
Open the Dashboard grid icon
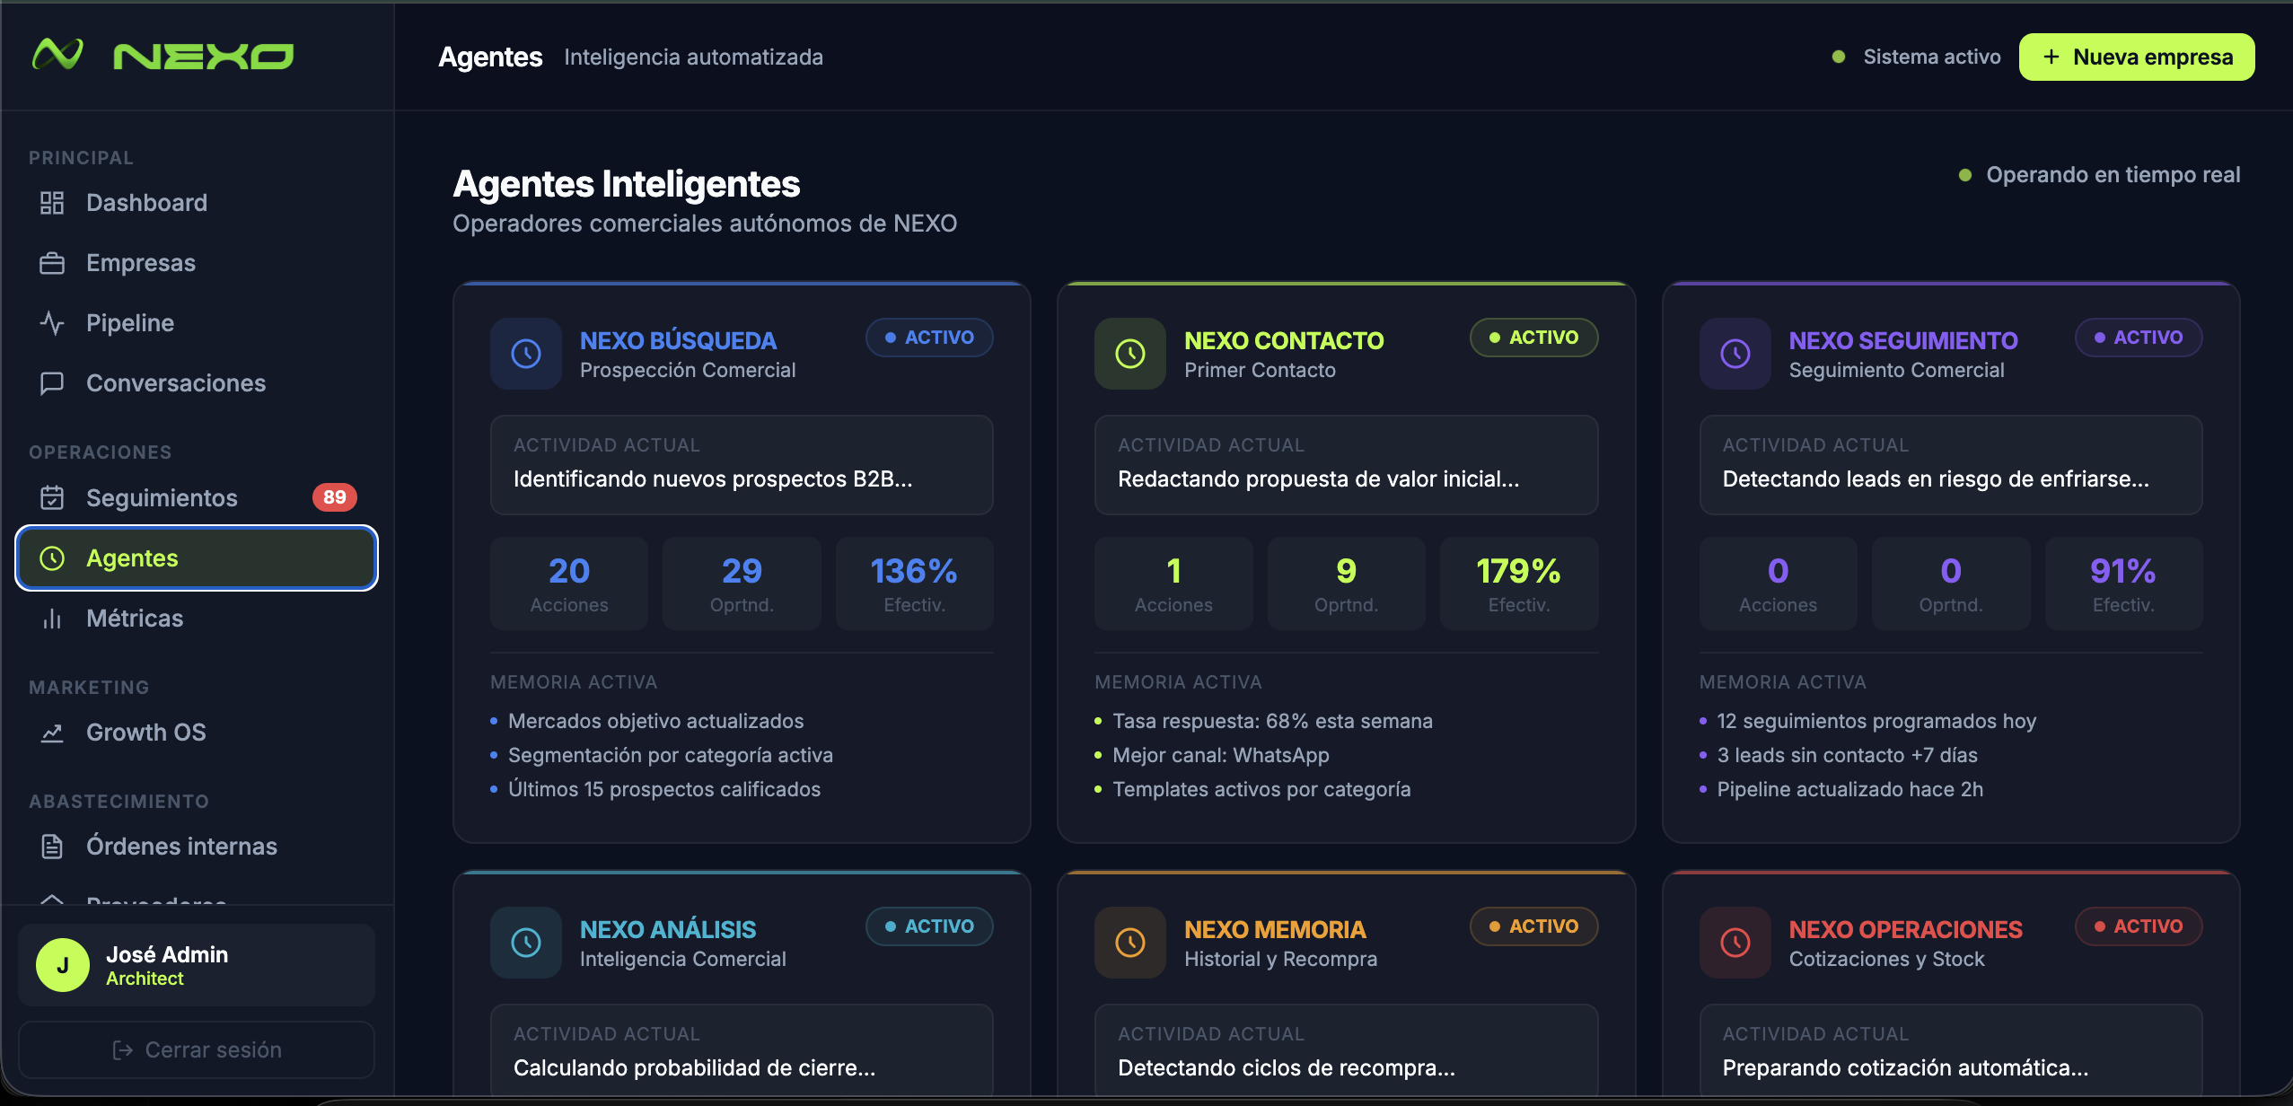tap(52, 203)
